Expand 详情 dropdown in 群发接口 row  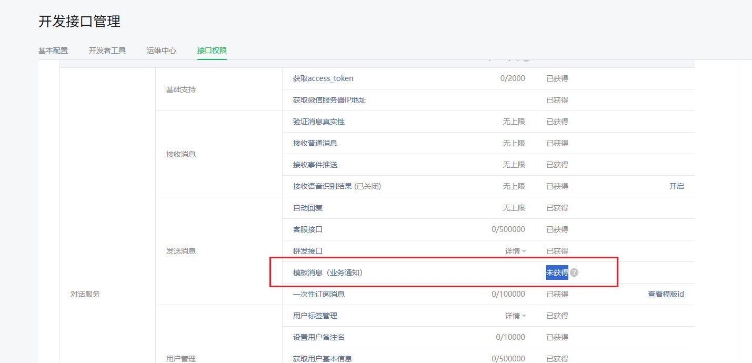[x=516, y=251]
